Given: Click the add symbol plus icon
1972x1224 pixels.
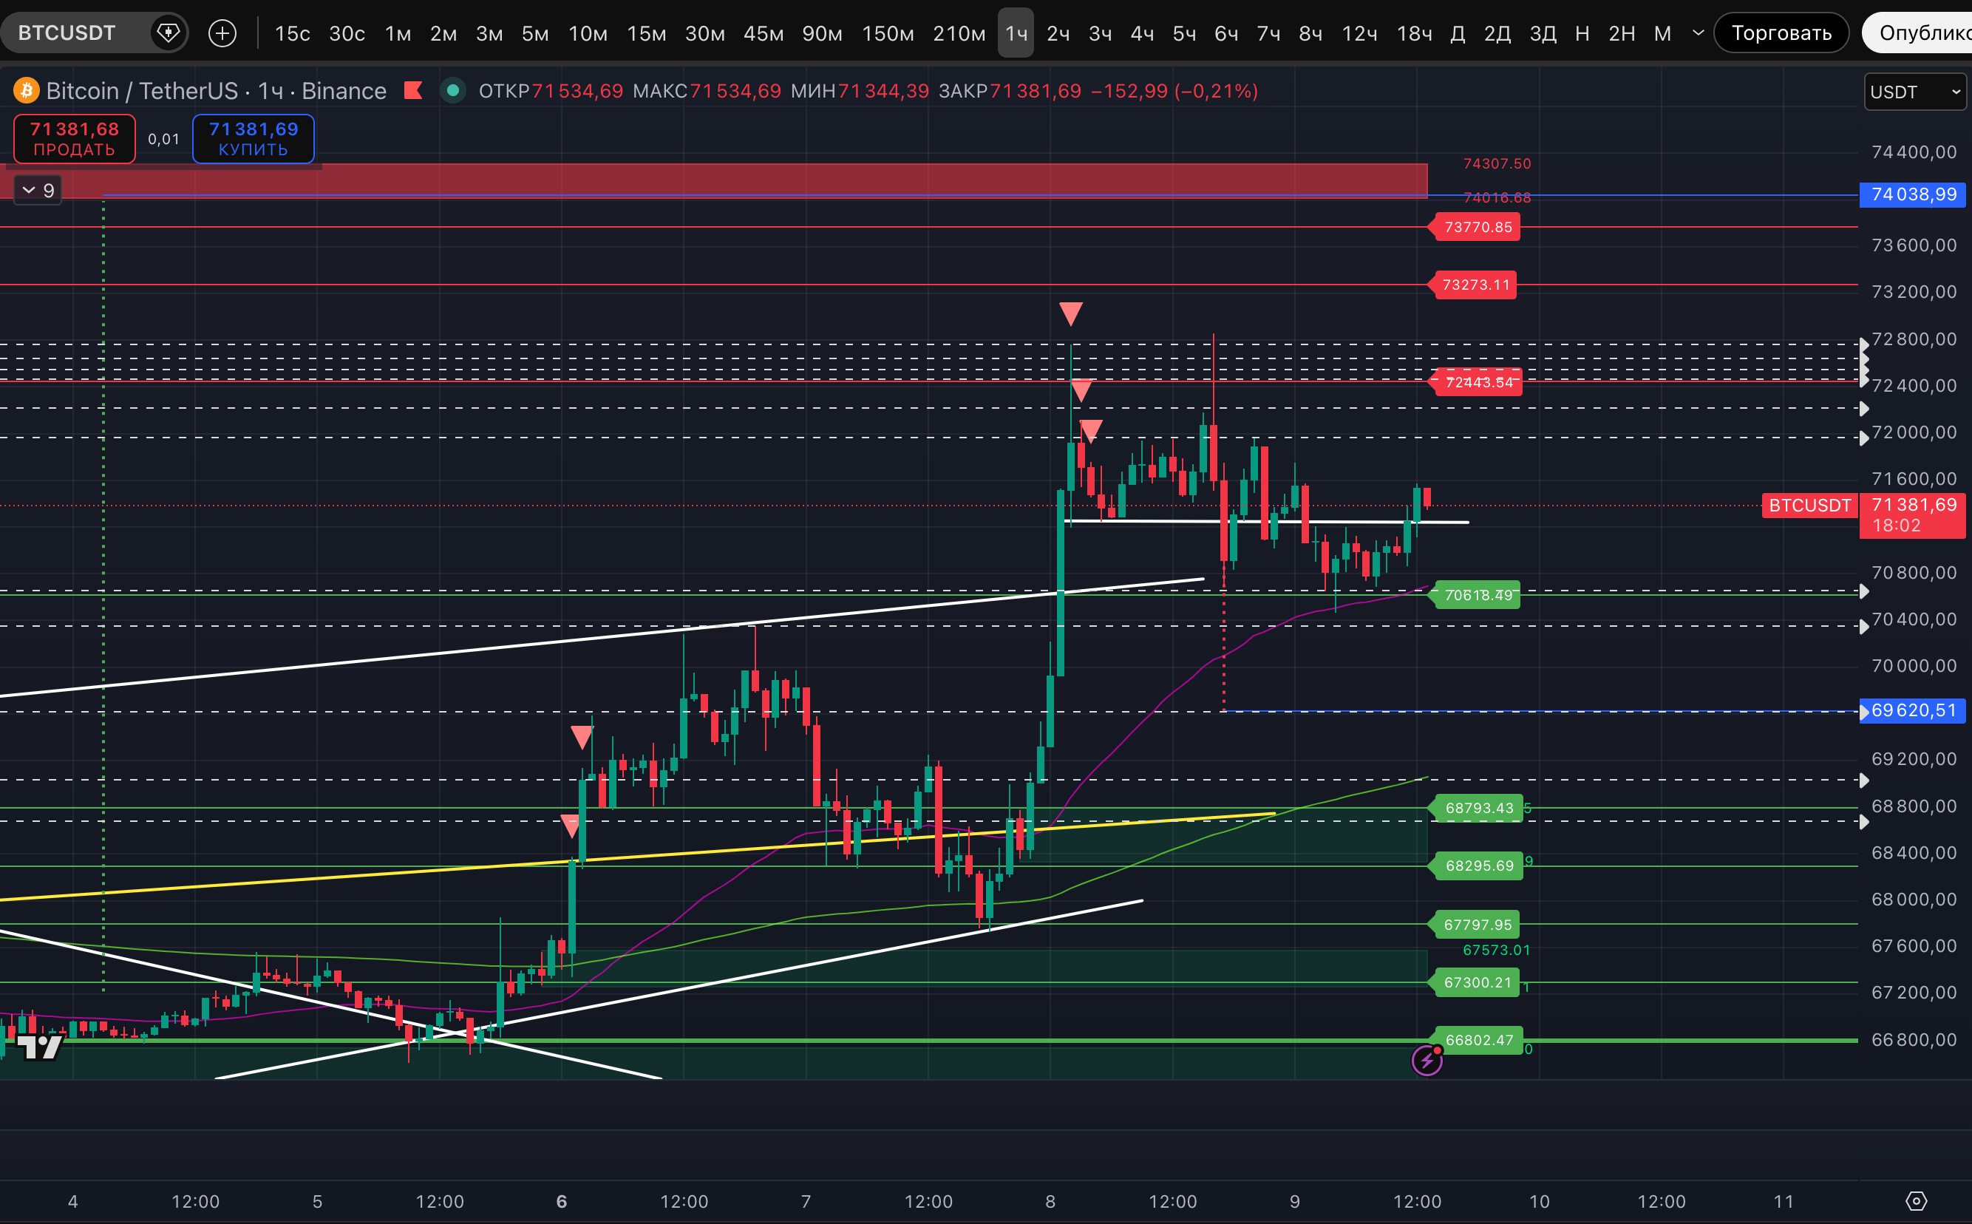Looking at the screenshot, I should pos(222,33).
